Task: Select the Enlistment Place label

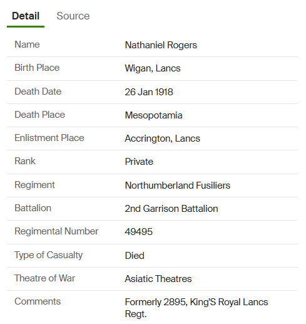Action: [49, 138]
